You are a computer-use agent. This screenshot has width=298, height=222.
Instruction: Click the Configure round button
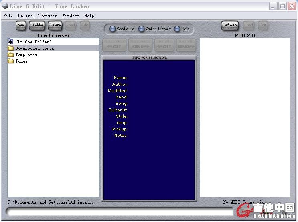(113, 29)
